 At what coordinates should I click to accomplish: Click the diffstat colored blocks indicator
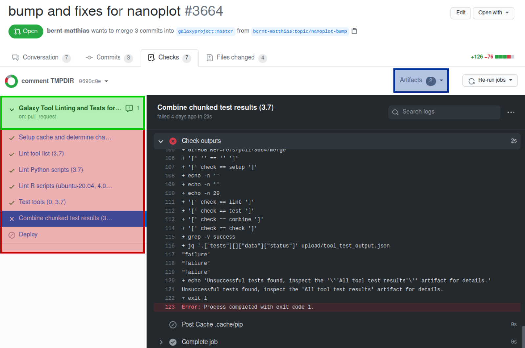pos(505,57)
